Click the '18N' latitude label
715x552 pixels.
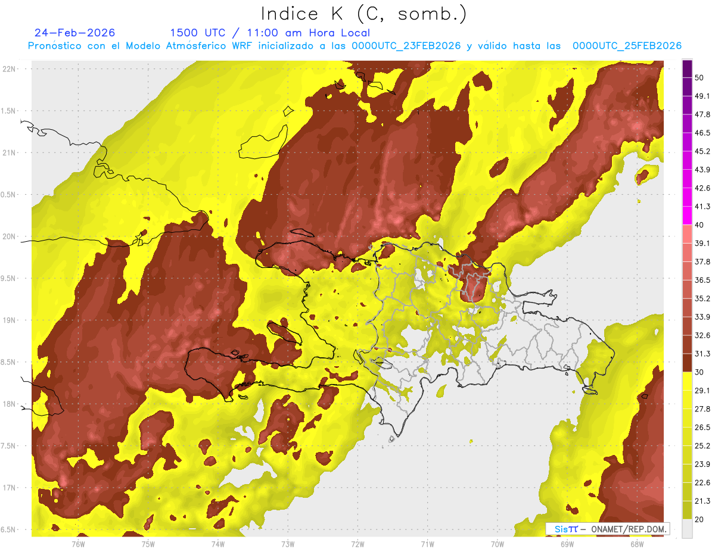pos(10,404)
